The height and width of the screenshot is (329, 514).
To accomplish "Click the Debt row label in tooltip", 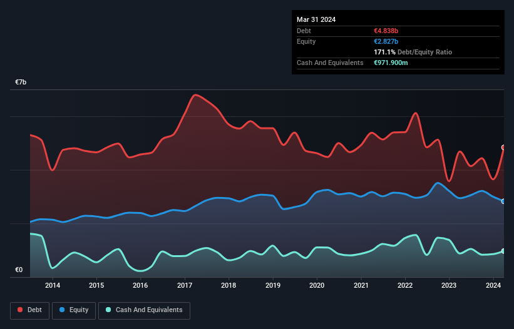I will [304, 31].
